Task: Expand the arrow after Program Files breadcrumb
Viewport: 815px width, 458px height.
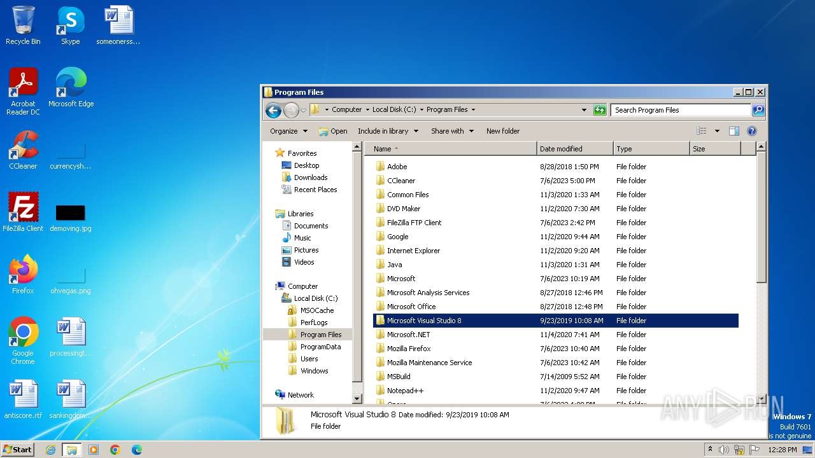Action: point(473,110)
